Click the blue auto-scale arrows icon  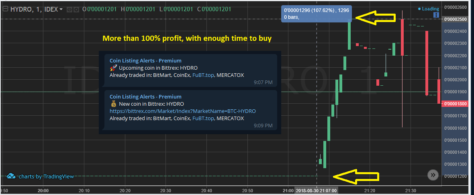436,15
